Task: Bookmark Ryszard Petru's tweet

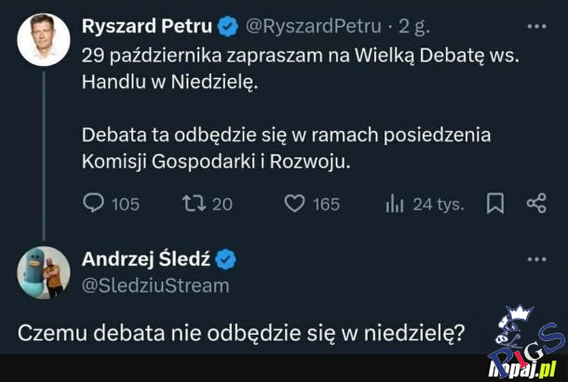Action: click(x=495, y=204)
